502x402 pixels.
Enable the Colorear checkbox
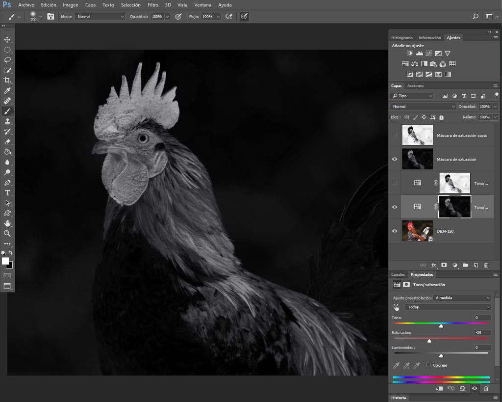click(x=428, y=365)
